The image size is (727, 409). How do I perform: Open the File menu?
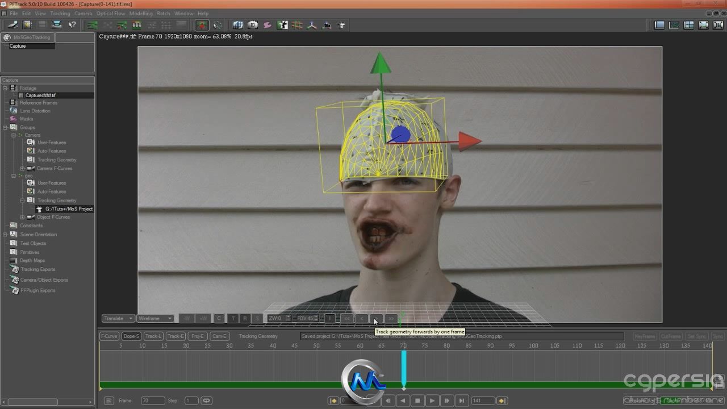(14, 13)
